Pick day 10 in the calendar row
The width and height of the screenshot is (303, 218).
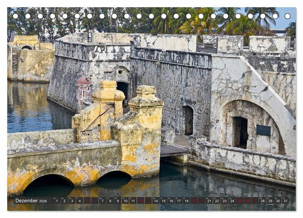[x=125, y=201]
